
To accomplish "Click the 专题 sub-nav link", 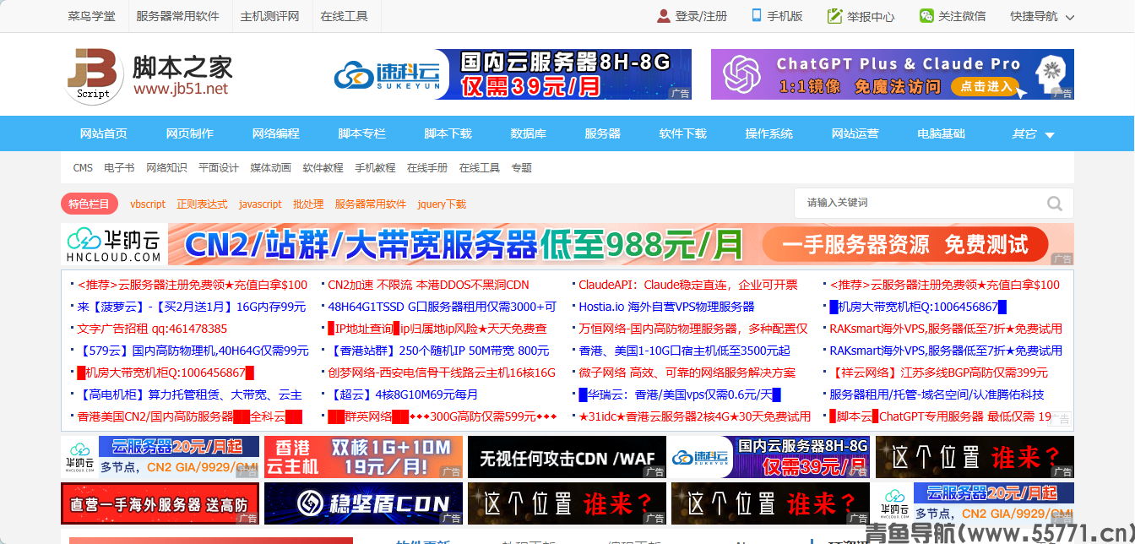I will click(521, 168).
